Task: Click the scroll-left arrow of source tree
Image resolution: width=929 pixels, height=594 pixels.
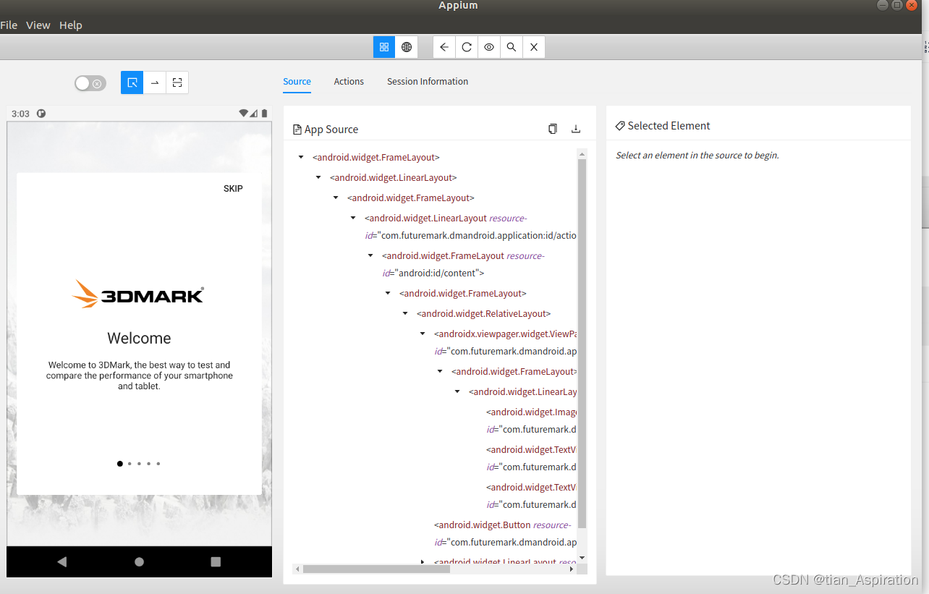Action: pos(297,569)
